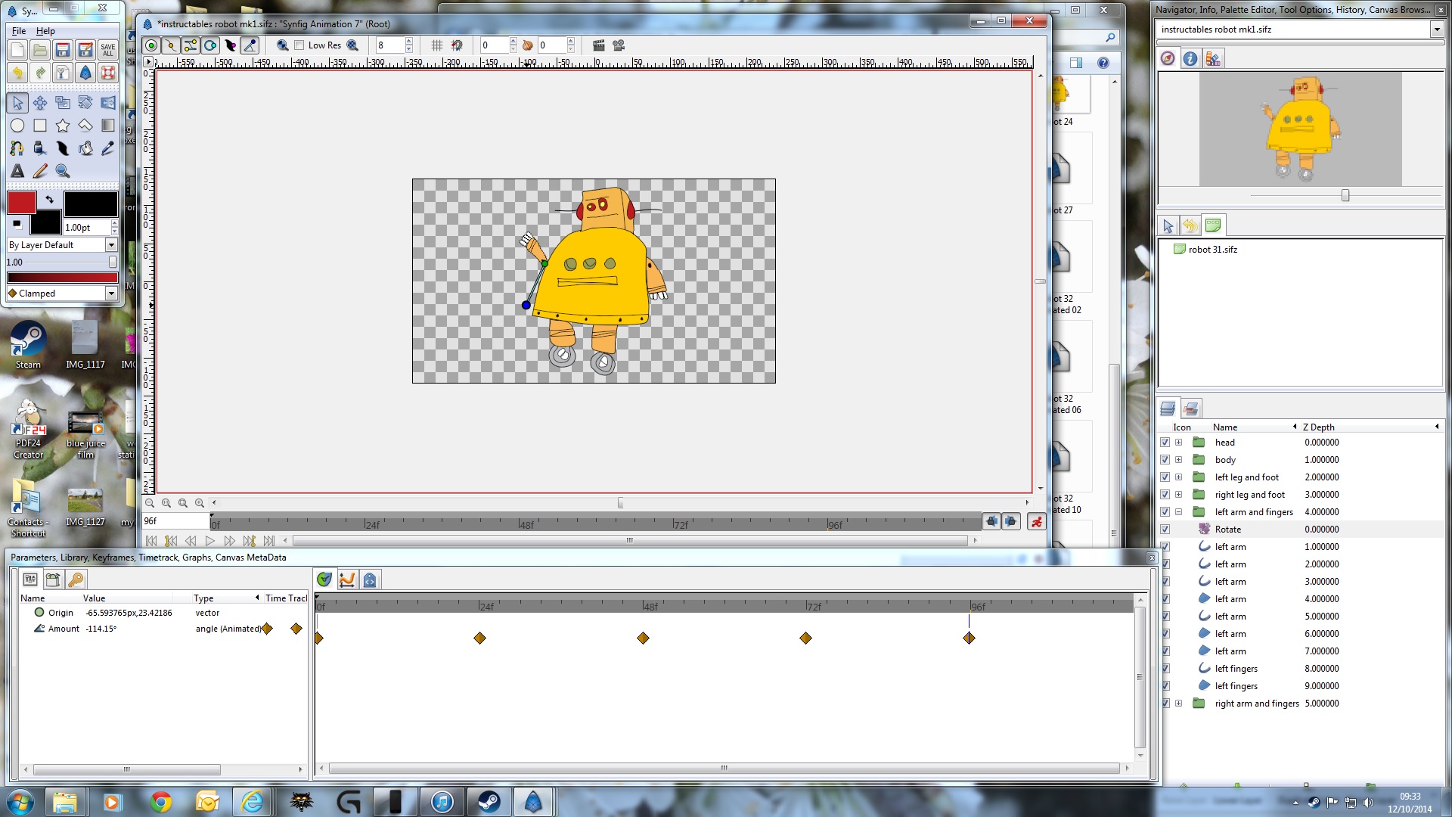Open the preview film camera icon
Viewport: 1452px width, 817px height.
click(619, 45)
